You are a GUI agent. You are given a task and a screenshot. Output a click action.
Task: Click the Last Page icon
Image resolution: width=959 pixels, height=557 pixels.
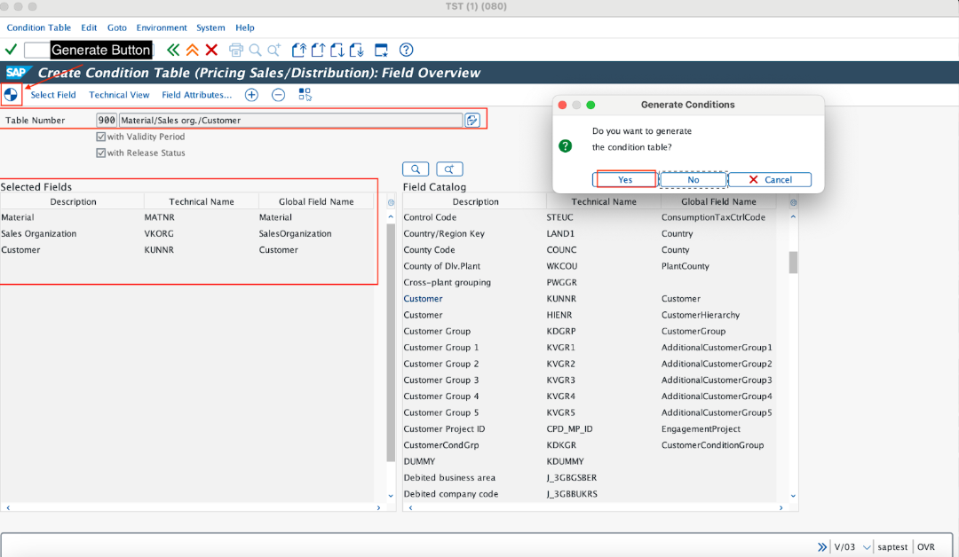coord(357,50)
